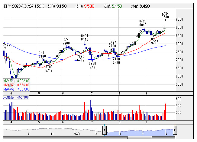Click the 7330 6/19 low label

point(81,58)
